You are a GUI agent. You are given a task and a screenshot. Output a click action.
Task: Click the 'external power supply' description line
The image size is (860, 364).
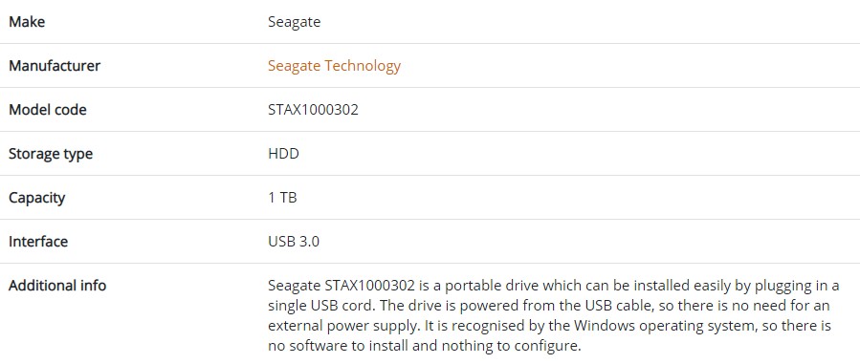click(x=549, y=326)
